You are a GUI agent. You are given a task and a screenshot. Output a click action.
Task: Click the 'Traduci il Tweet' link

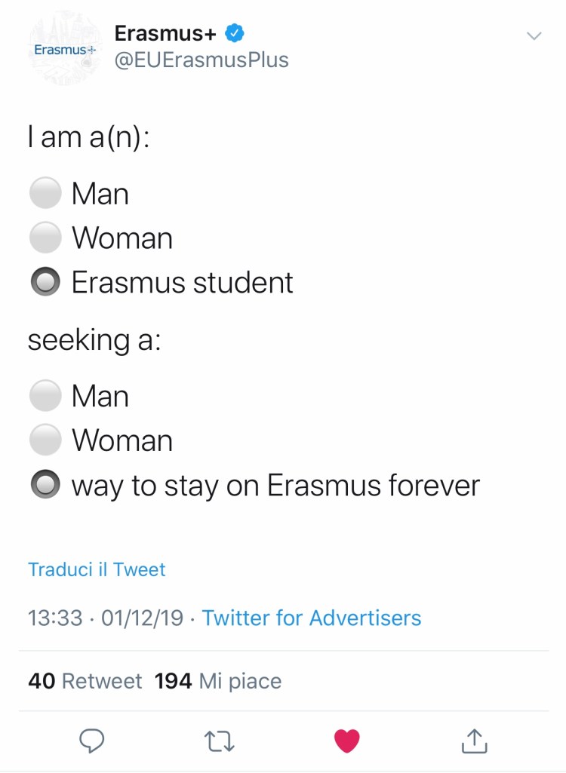97,569
